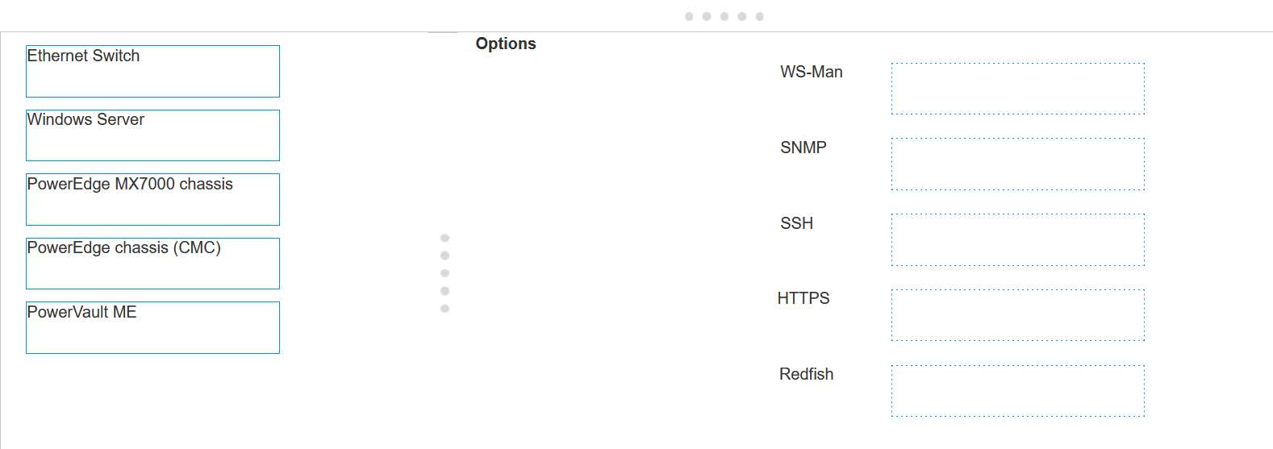Click the bottom dot of the vertical dot column
This screenshot has height=449, width=1273.
pos(445,309)
